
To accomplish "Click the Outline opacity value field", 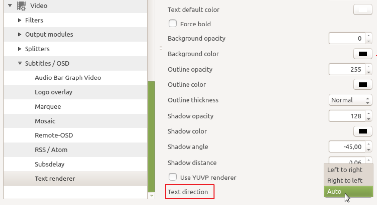I will 347,69.
